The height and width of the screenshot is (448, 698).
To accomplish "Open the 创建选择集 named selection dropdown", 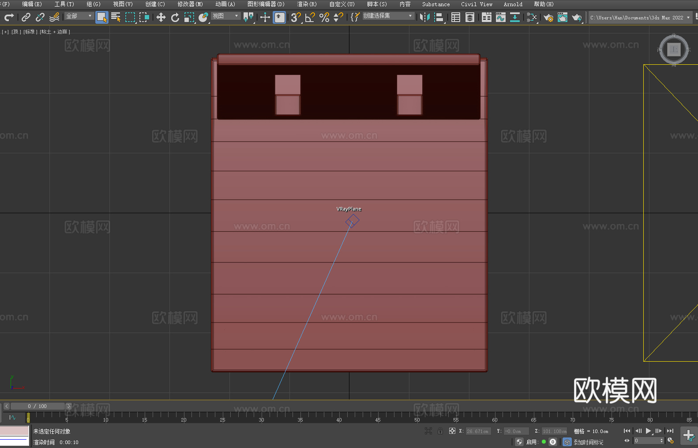I will pyautogui.click(x=388, y=16).
